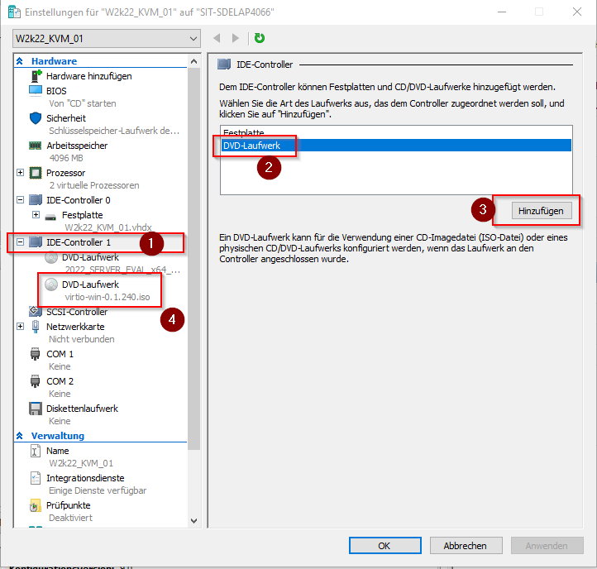This screenshot has height=569, width=597.
Task: Click the Prüfpunkte checkpoint icon
Action: [x=36, y=505]
